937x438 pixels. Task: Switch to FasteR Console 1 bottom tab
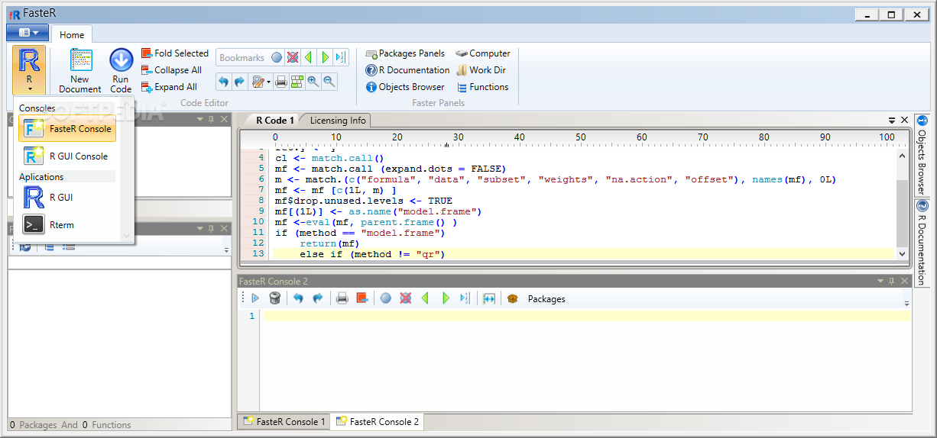click(284, 422)
